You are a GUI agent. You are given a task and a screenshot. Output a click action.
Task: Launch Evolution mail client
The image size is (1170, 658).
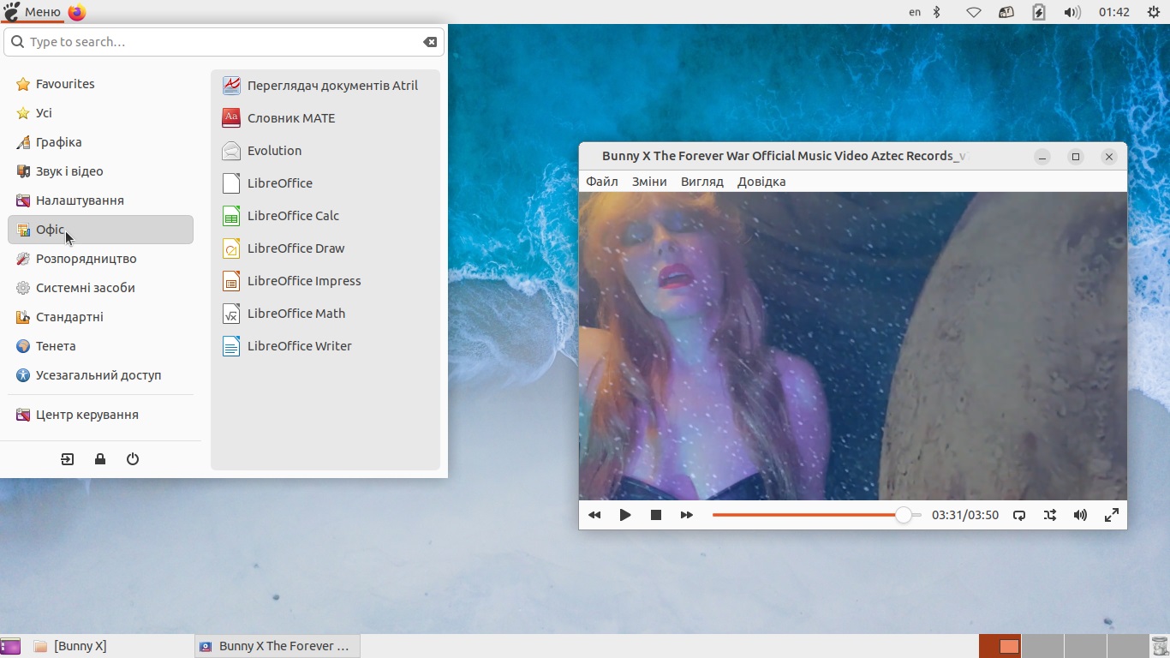pos(325,151)
